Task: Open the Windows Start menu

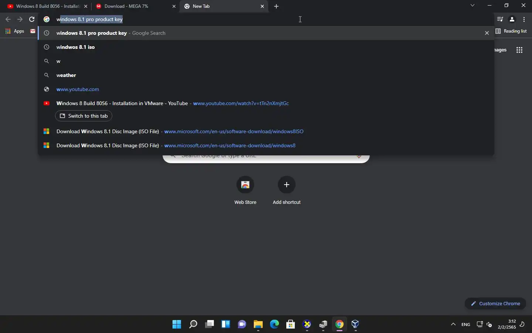Action: (177, 324)
